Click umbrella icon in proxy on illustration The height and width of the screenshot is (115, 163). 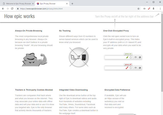coord(135,57)
